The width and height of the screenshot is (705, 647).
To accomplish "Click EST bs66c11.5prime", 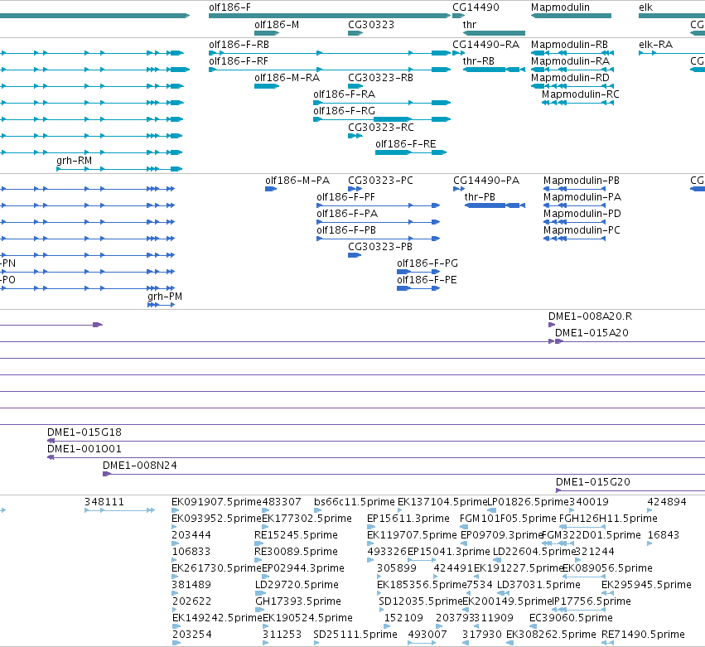I will (x=317, y=510).
